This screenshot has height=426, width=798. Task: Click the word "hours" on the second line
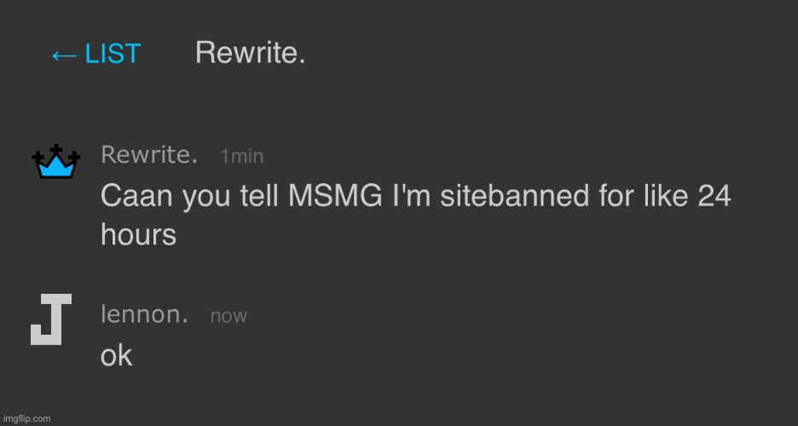(x=138, y=235)
